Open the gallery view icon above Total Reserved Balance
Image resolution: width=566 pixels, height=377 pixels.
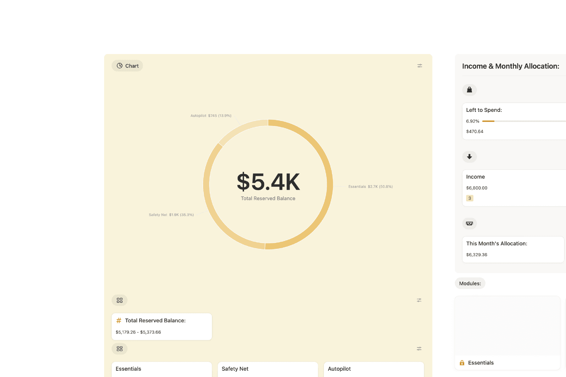pyautogui.click(x=119, y=300)
